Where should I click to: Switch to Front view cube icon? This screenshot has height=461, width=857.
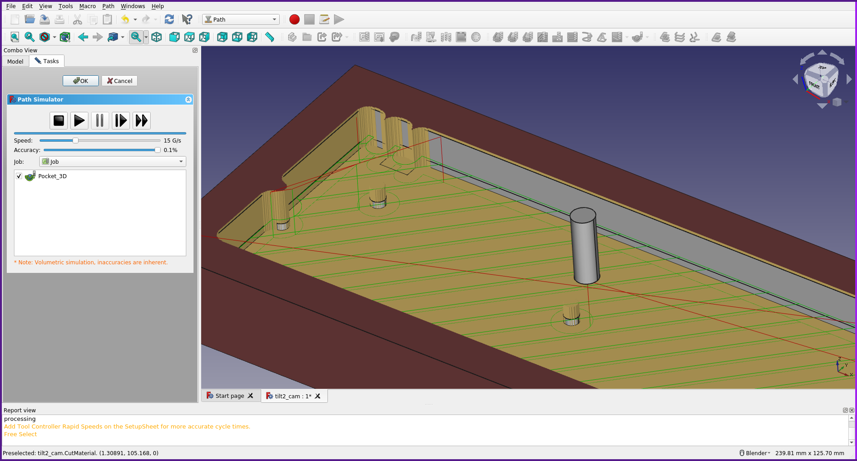click(175, 37)
